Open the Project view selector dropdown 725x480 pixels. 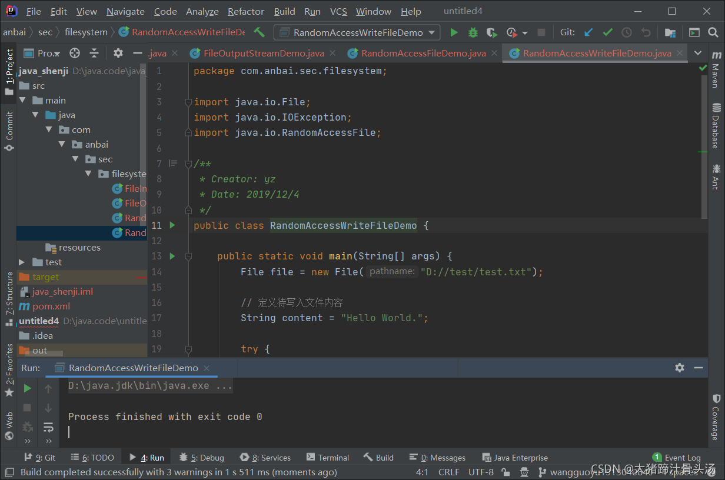tap(42, 53)
